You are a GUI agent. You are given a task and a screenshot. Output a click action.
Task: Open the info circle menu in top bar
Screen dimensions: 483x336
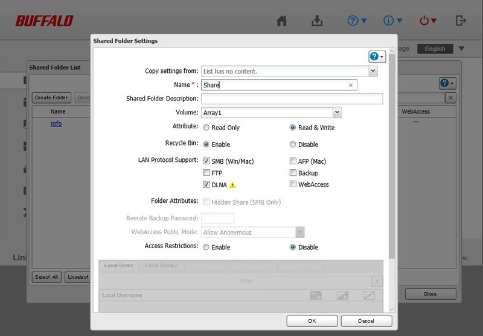392,20
